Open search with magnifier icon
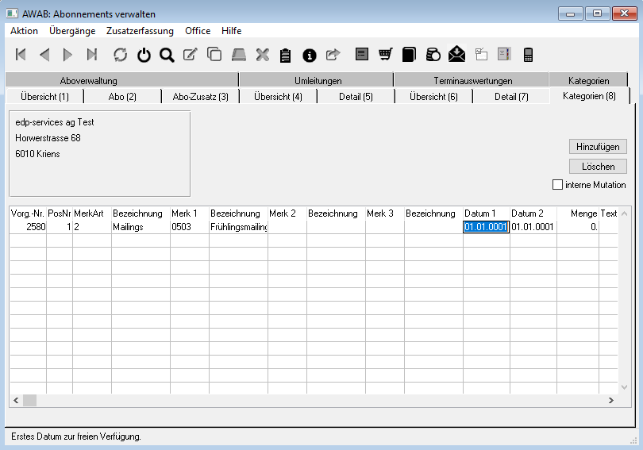This screenshot has width=643, height=450. [x=167, y=55]
